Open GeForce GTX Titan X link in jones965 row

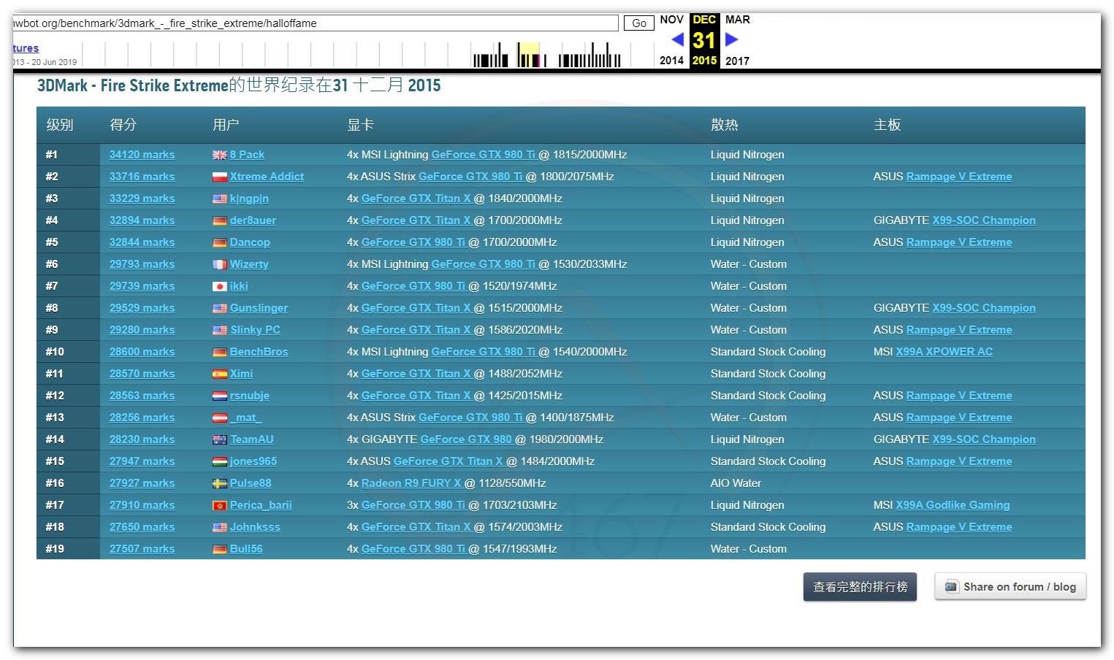tap(449, 461)
